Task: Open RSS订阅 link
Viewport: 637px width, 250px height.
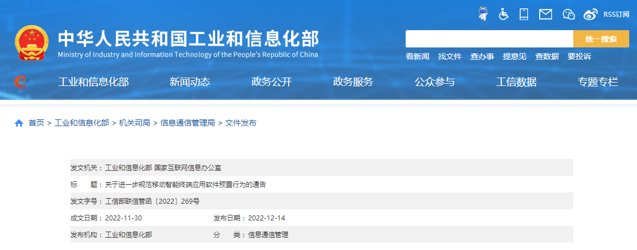Action: [x=616, y=14]
